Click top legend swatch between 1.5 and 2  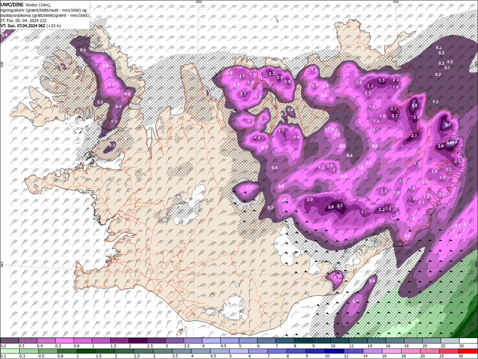click(x=119, y=341)
